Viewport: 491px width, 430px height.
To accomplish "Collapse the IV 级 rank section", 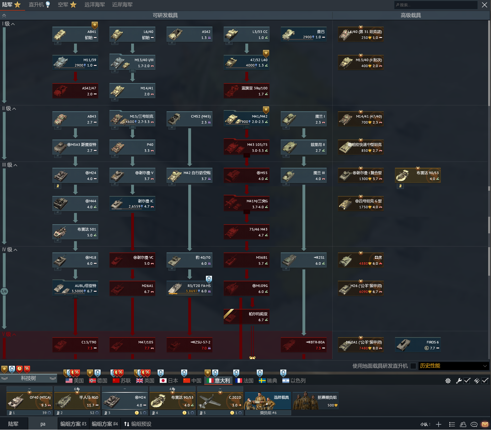I will tap(10, 250).
